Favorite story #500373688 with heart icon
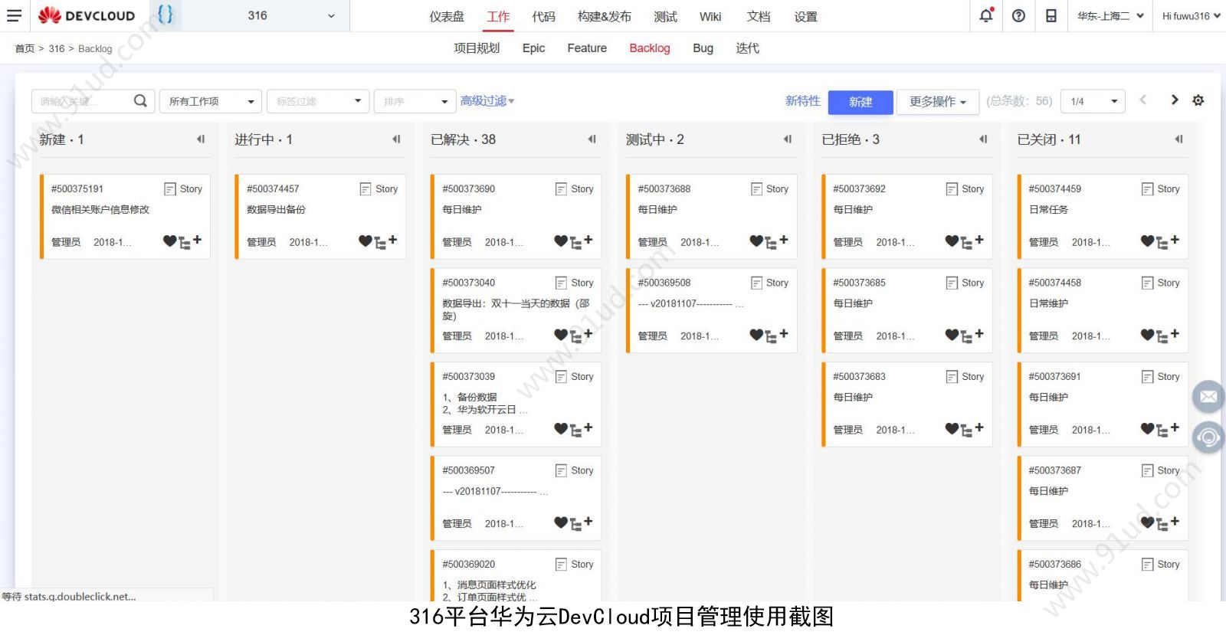Image resolution: width=1226 pixels, height=632 pixels. 756,241
